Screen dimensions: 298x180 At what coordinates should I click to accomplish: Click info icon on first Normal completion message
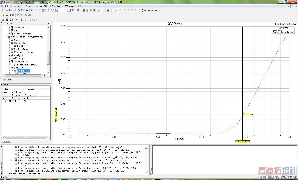[16, 160]
